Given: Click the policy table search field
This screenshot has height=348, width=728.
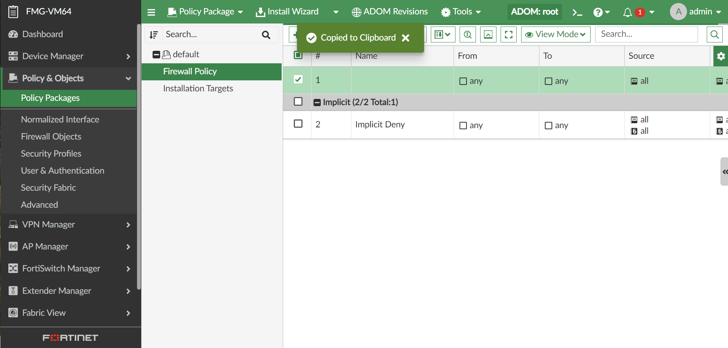Looking at the screenshot, I should point(646,34).
